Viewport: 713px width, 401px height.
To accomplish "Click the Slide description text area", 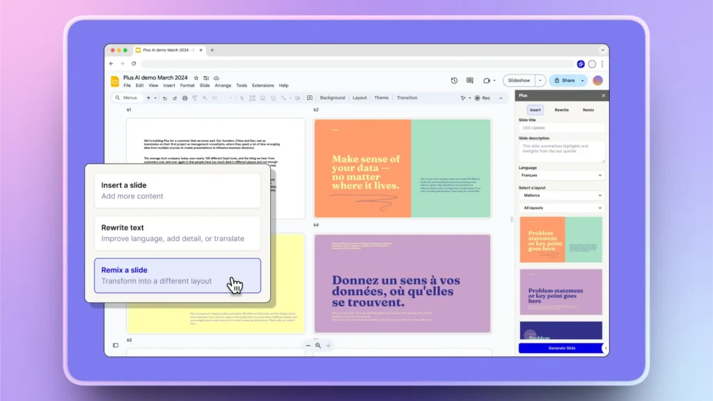I will 562,152.
